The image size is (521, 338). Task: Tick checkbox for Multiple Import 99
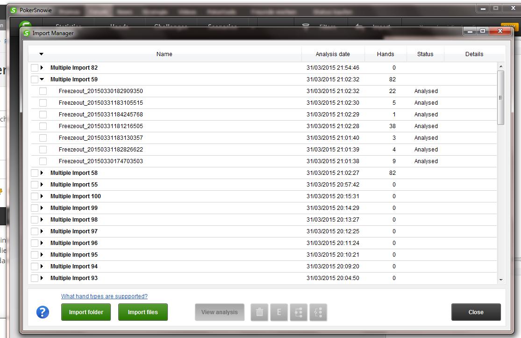point(35,208)
